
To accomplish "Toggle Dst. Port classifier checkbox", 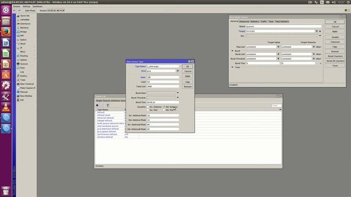I will coord(164,110).
